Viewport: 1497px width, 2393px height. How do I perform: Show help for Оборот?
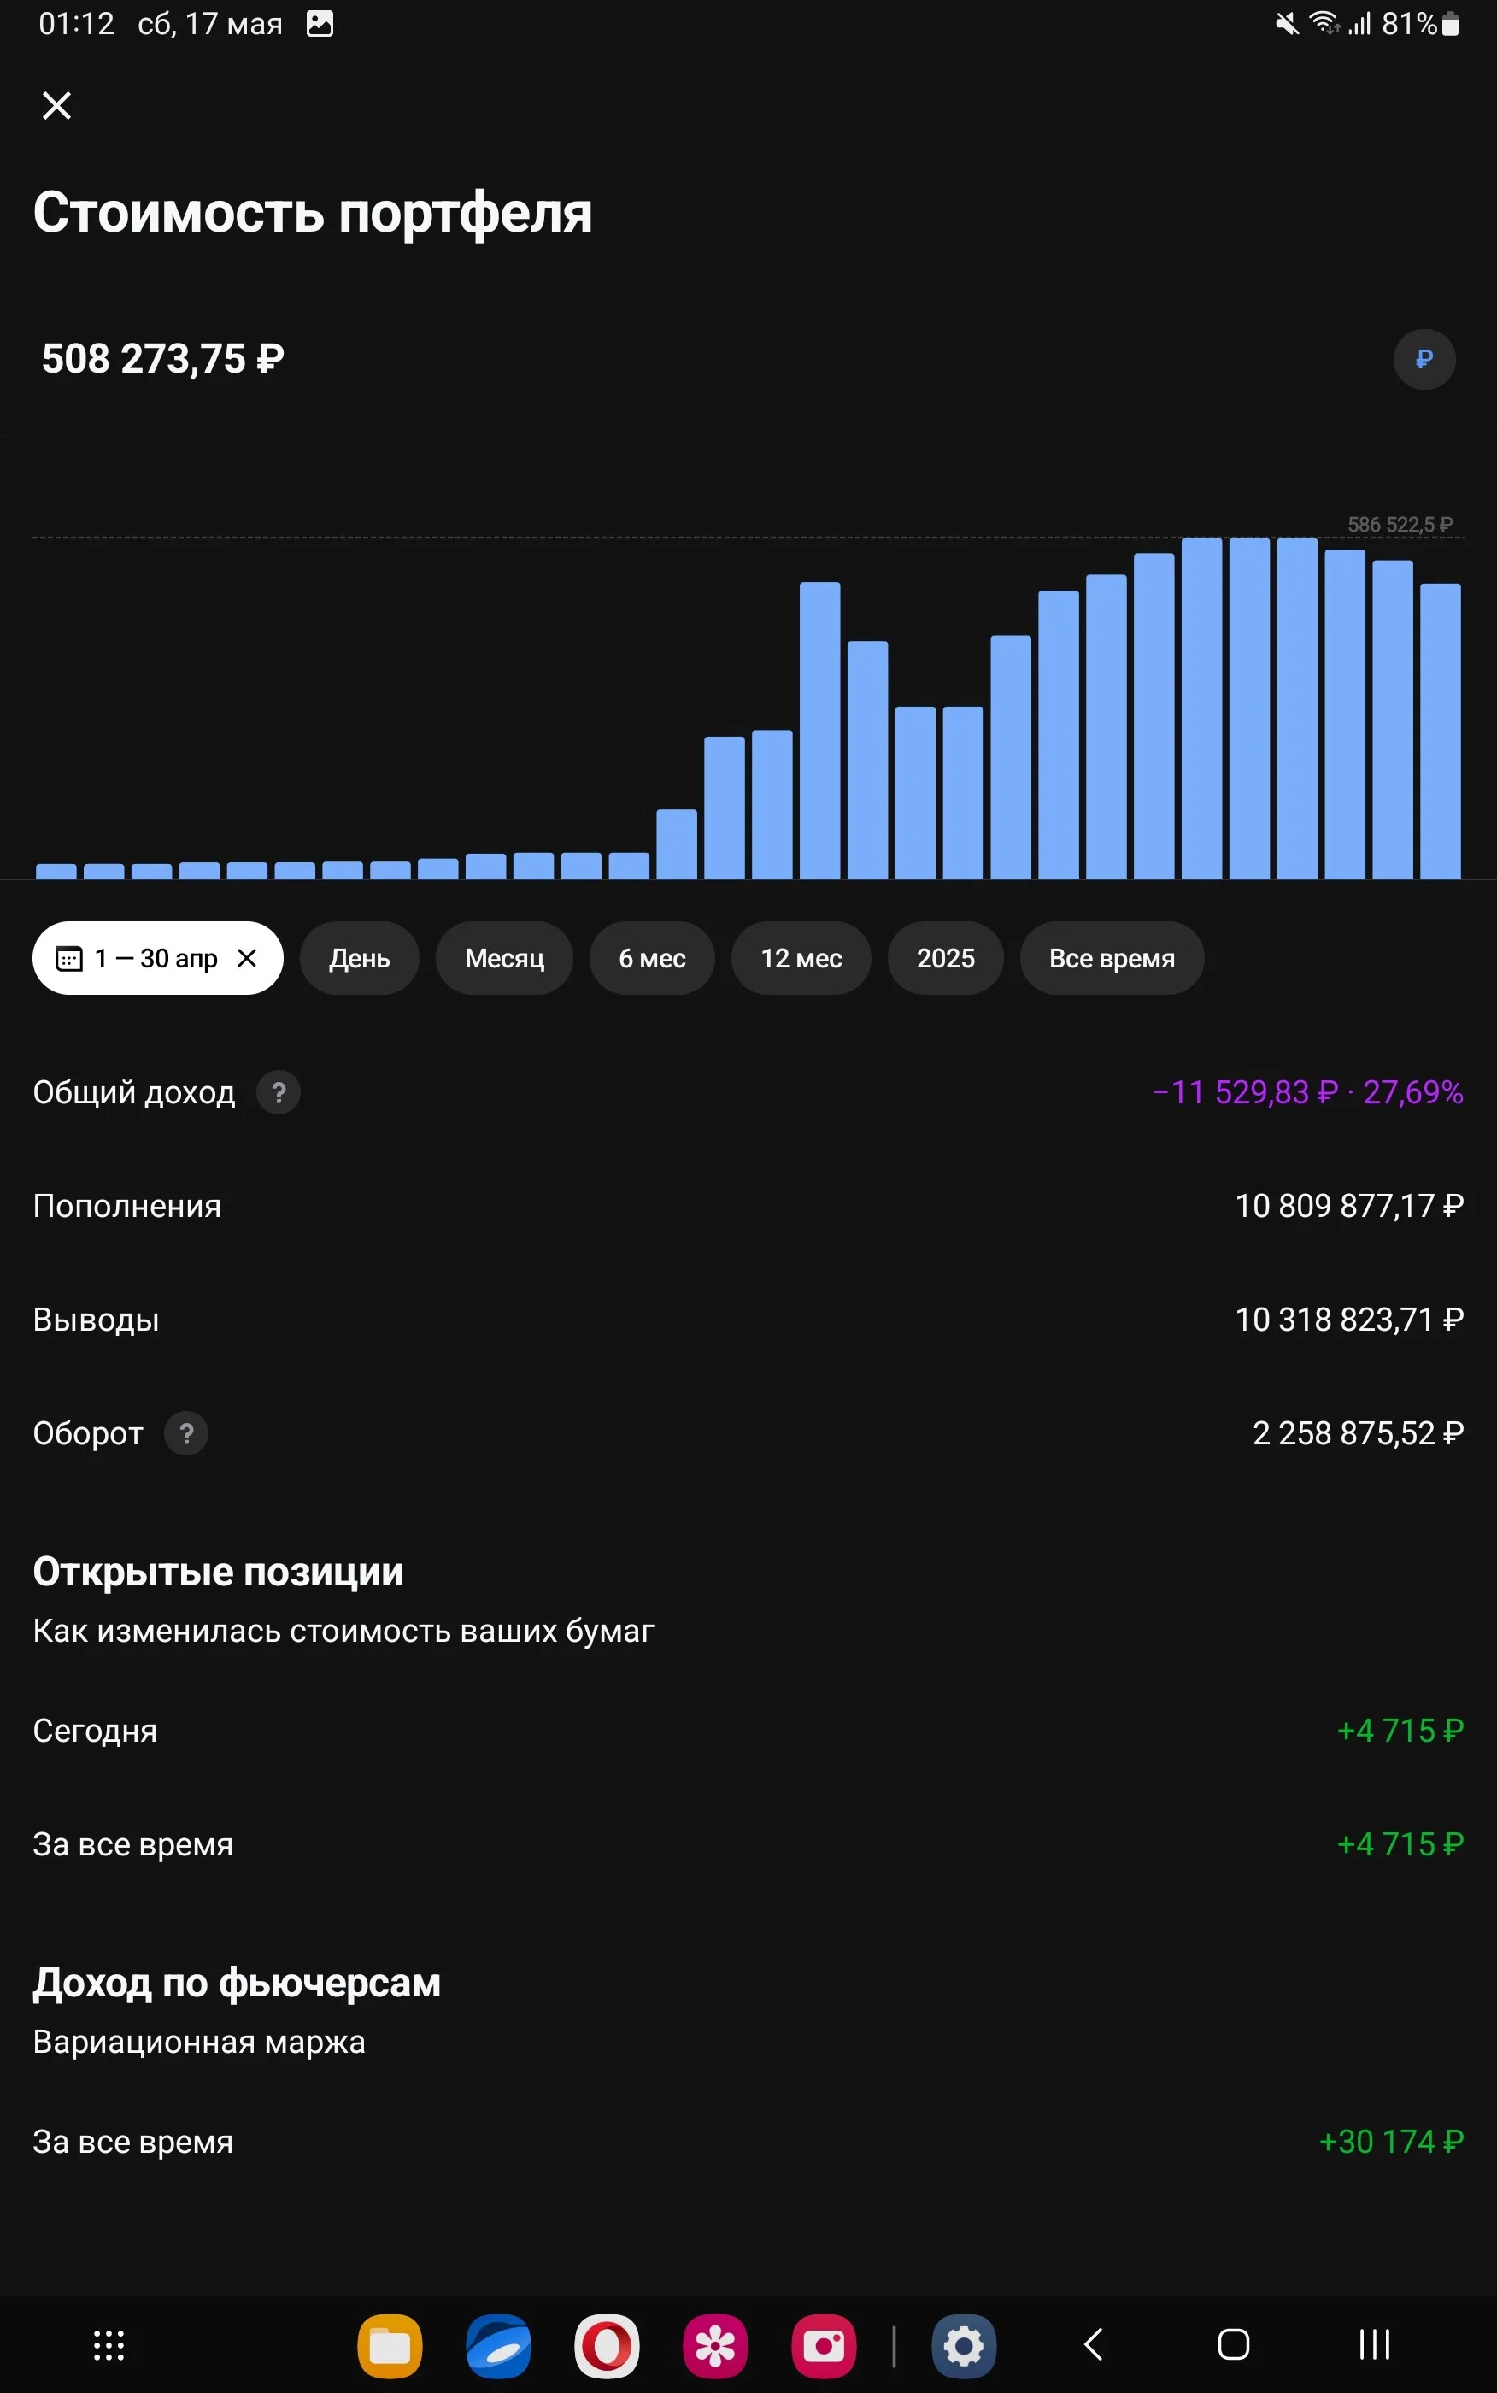click(186, 1432)
